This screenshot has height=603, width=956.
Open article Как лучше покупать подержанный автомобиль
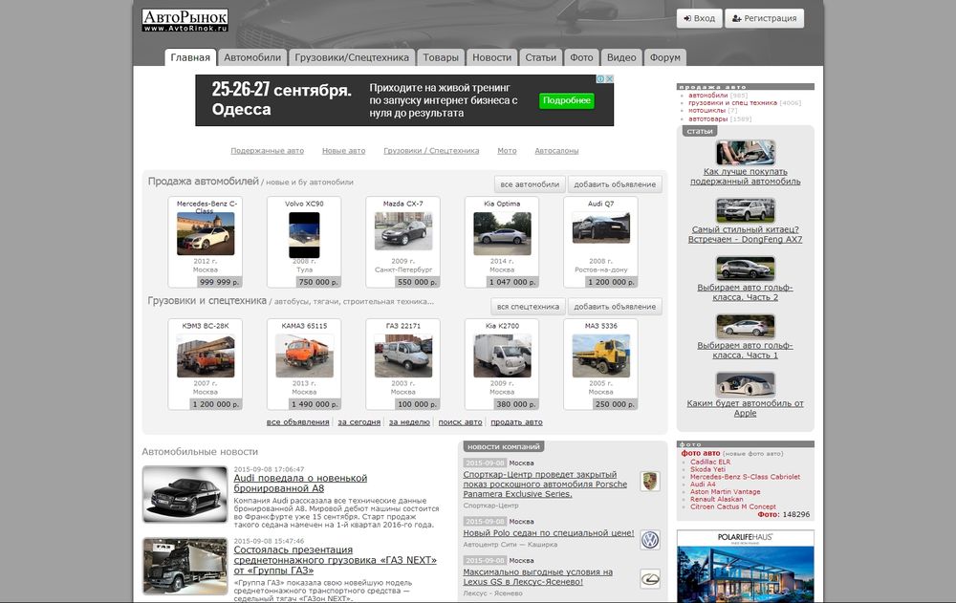[745, 176]
